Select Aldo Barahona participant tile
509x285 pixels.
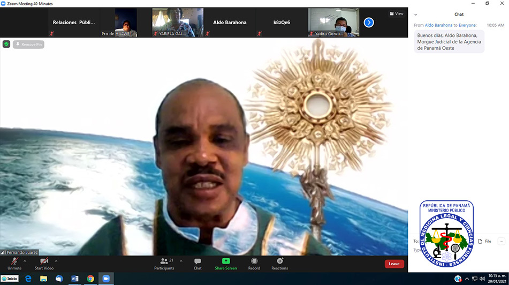[x=230, y=22]
